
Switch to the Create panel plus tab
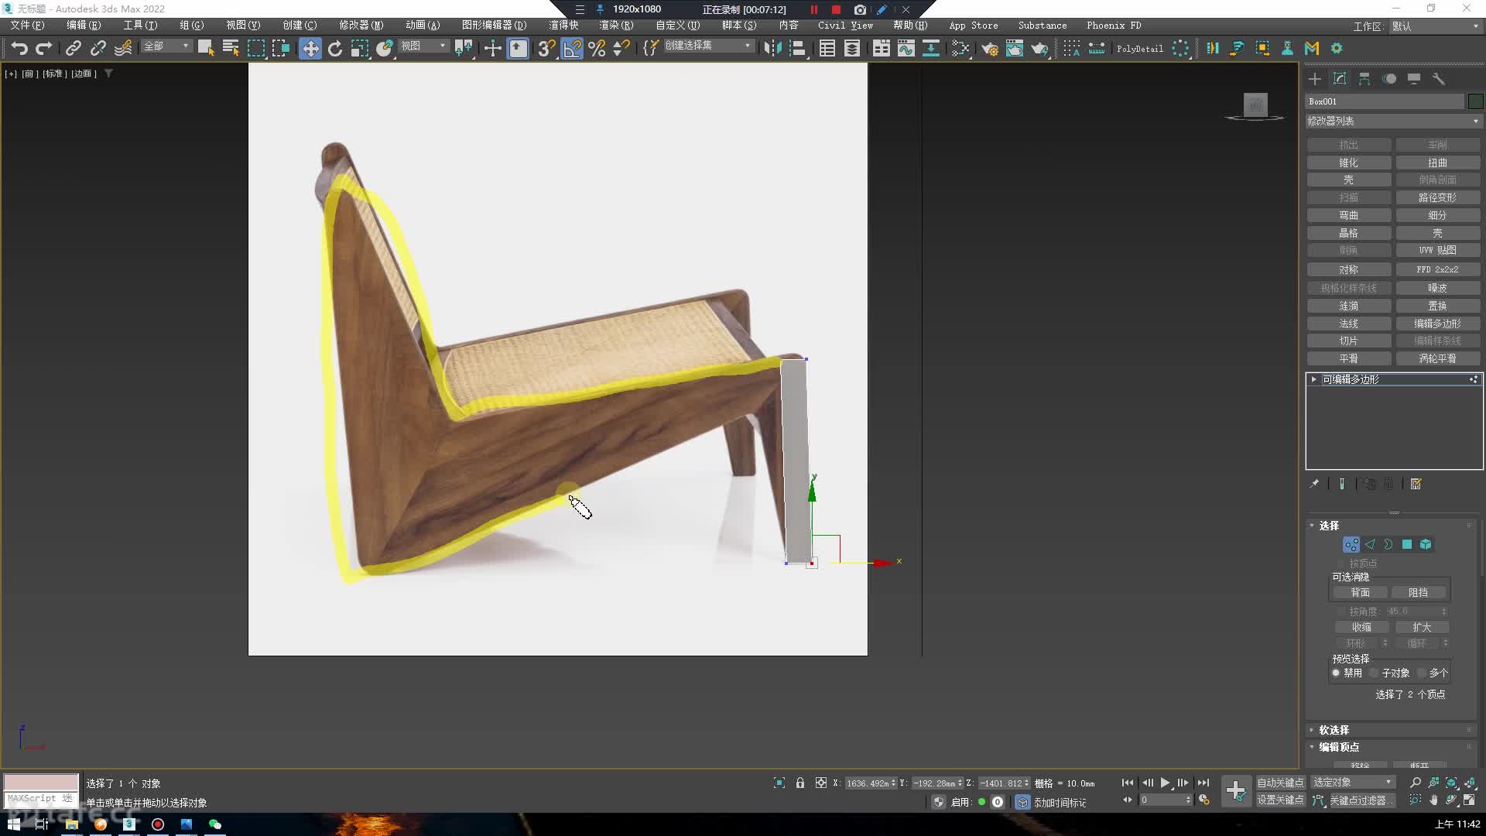pyautogui.click(x=1314, y=79)
